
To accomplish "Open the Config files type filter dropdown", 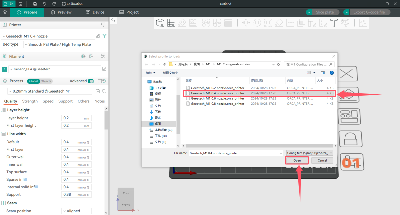I will click(310, 153).
